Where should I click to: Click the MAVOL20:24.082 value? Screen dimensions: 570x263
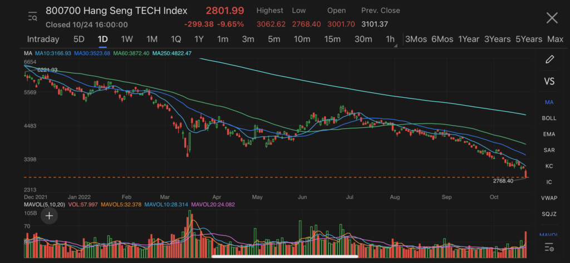(212, 205)
